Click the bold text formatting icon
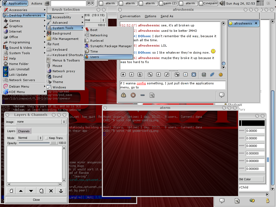 [123, 74]
